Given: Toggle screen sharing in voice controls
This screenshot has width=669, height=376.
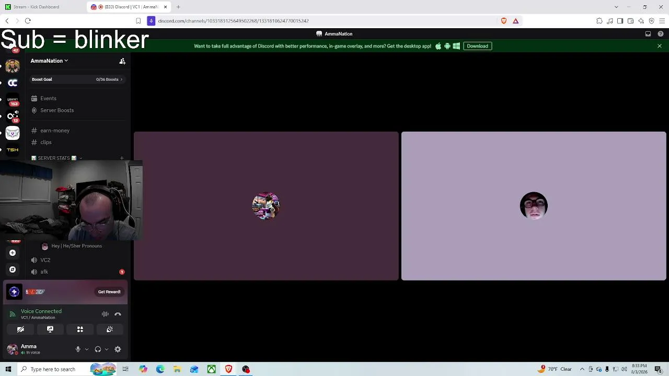Looking at the screenshot, I should [x=50, y=330].
